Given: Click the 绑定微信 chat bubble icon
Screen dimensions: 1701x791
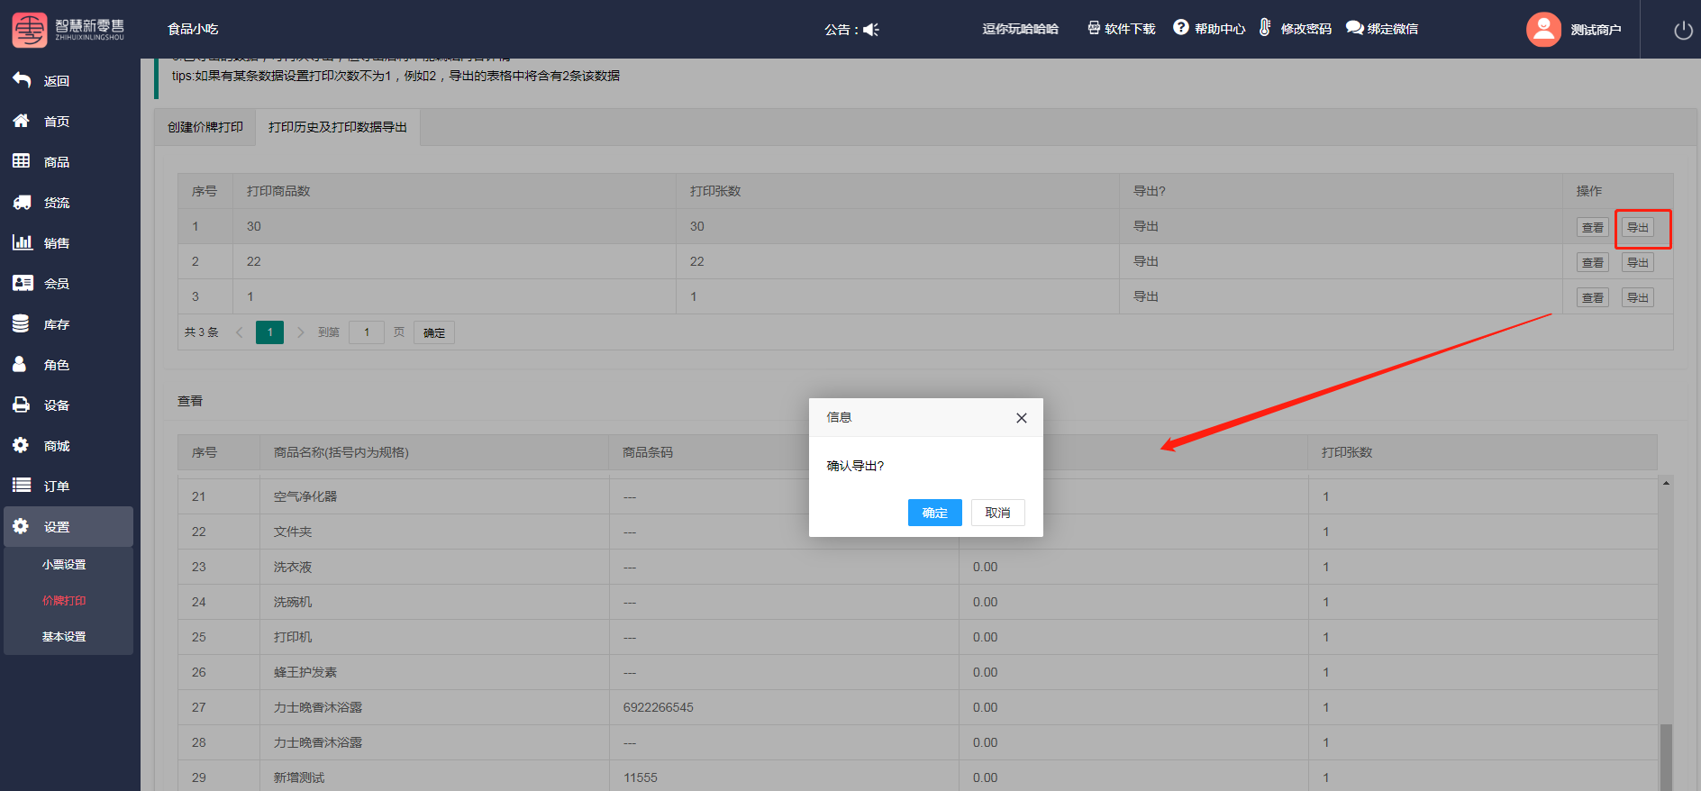Looking at the screenshot, I should pyautogui.click(x=1354, y=28).
